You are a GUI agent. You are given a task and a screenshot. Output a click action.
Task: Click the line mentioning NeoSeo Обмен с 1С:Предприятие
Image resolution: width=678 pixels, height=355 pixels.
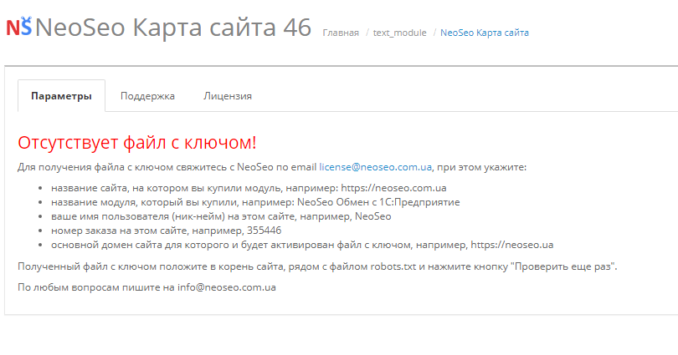(x=255, y=202)
